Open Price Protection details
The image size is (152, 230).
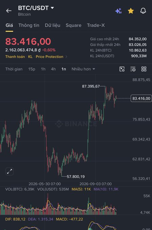[49, 56]
